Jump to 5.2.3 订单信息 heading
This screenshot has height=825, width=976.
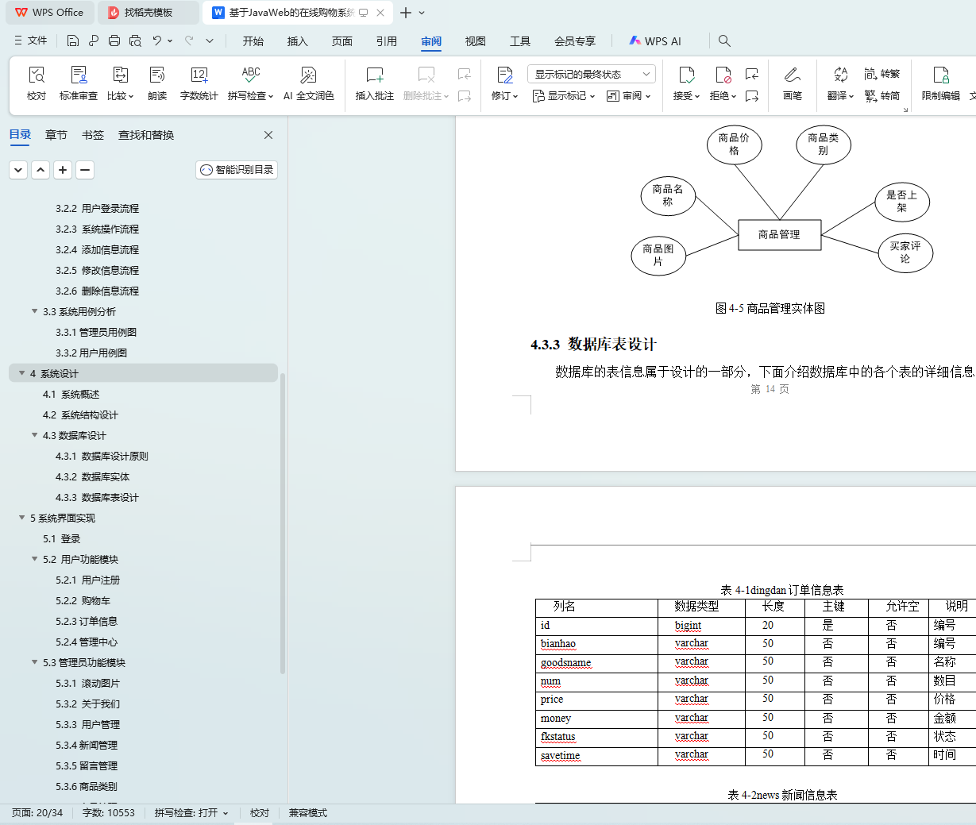[87, 621]
